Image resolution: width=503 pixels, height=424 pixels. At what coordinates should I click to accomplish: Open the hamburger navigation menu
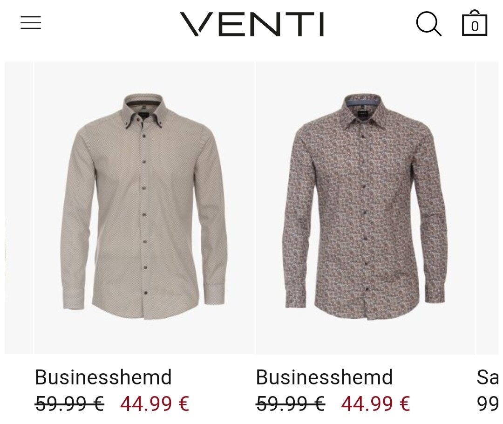(31, 23)
